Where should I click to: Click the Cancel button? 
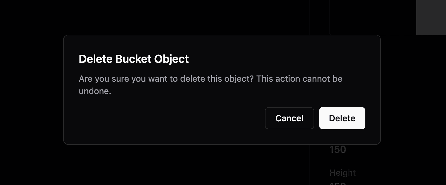click(289, 118)
